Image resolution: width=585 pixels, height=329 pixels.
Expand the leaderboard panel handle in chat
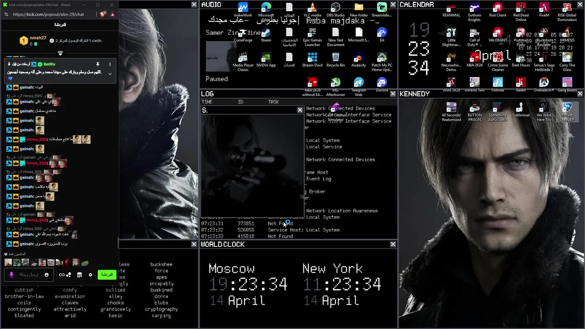tap(60, 53)
